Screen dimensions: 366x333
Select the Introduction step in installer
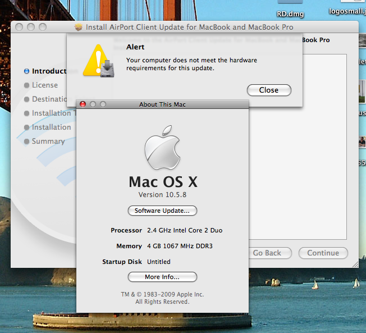[46, 71]
